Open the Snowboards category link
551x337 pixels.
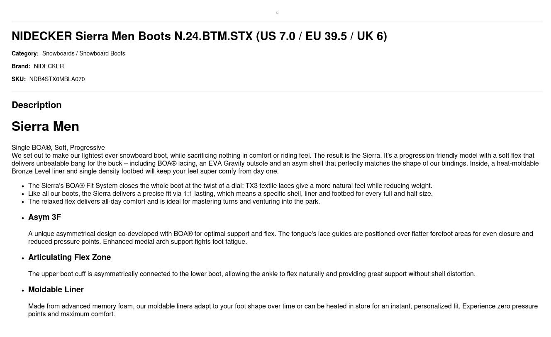[58, 53]
